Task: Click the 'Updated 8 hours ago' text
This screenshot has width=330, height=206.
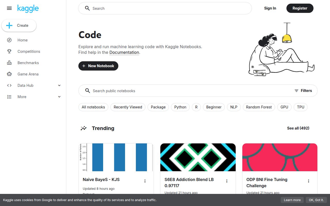Action: pos(98,189)
